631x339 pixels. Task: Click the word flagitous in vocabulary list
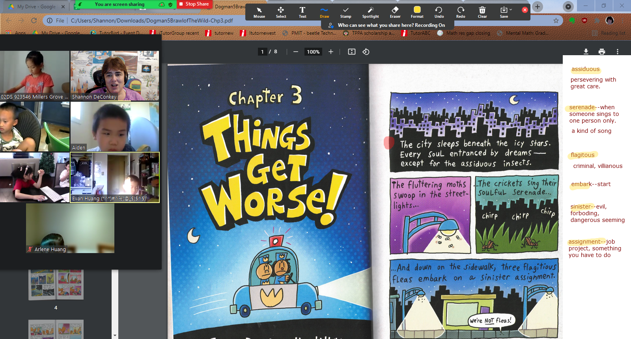[582, 155]
